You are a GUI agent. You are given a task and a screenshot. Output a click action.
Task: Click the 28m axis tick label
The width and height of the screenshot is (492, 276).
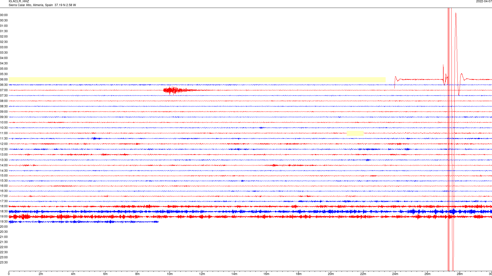460,274
